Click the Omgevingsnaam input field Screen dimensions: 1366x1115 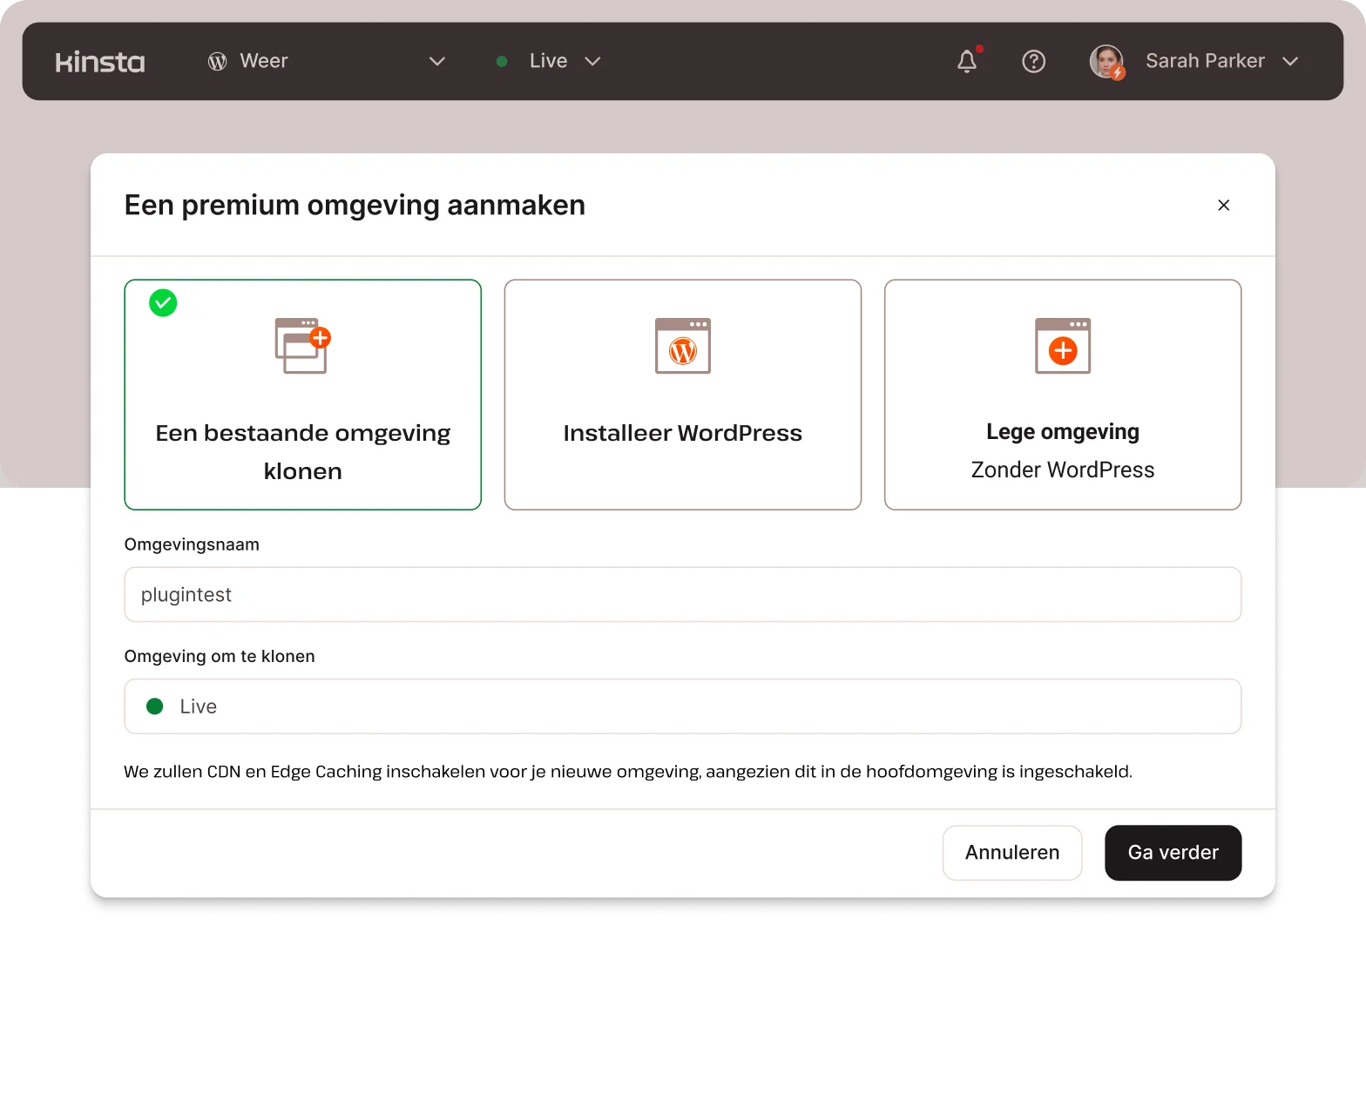coord(682,595)
